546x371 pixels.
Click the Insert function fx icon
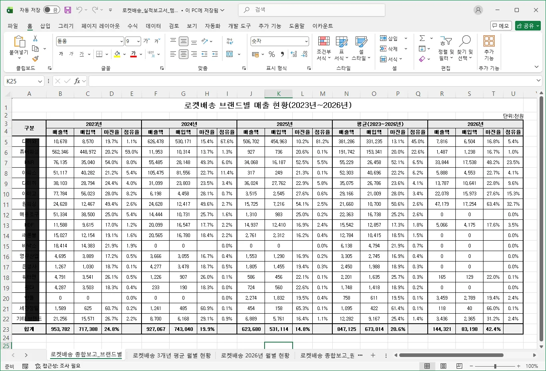(x=77, y=81)
